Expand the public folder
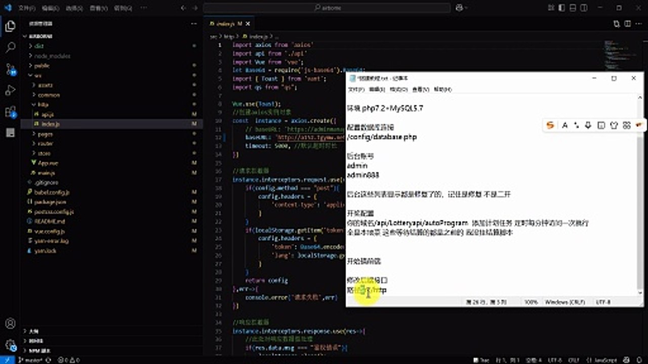Screen dimensions: 648x364 (x=111, y=66)
